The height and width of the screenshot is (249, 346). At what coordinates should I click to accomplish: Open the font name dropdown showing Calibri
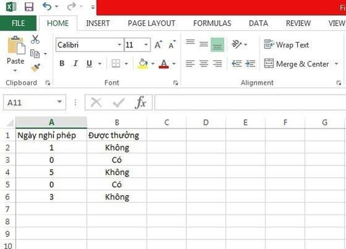coord(120,45)
